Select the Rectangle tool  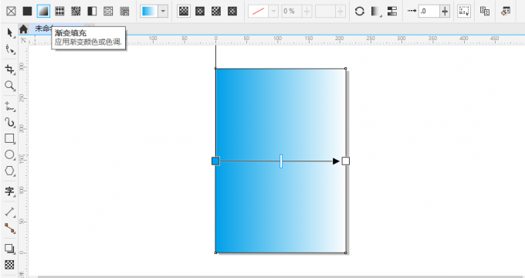10,139
